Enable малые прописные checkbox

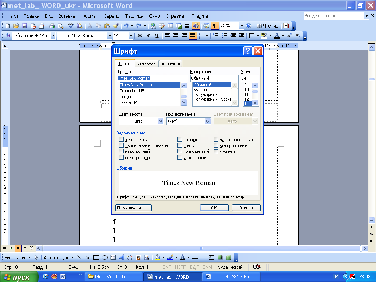(x=216, y=139)
